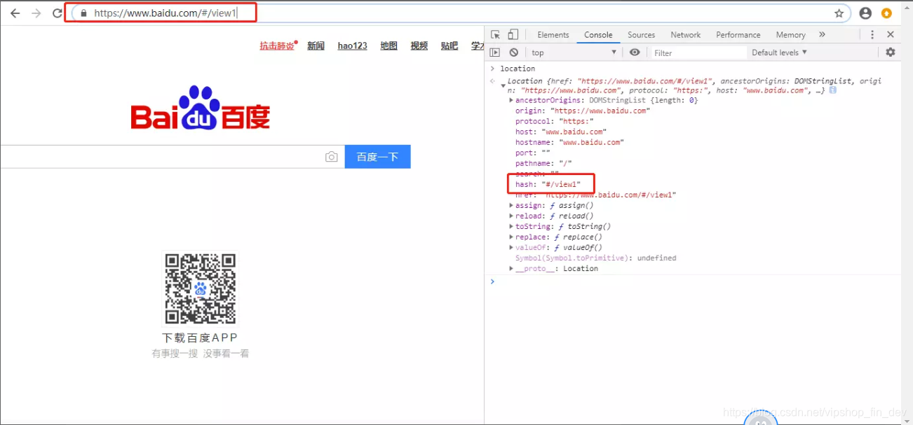Toggle the device toolbar icon in DevTools
This screenshot has height=425, width=913.
(513, 34)
